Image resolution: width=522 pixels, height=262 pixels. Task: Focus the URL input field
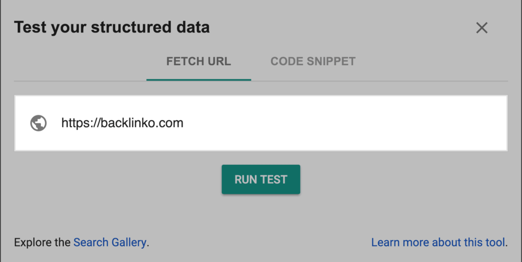coord(306,123)
